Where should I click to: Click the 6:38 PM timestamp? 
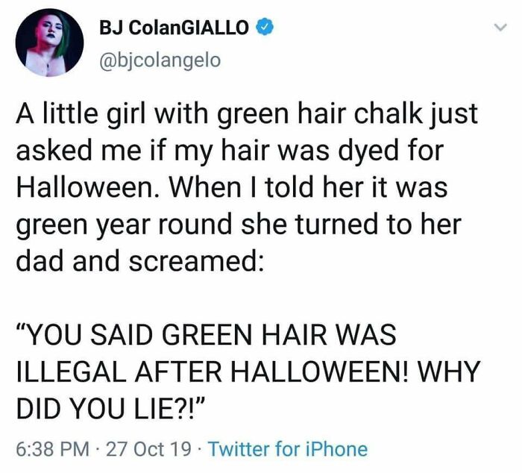[53, 448]
